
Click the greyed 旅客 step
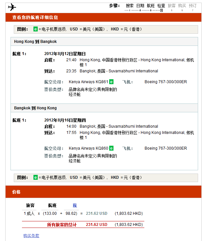pos(172,6)
